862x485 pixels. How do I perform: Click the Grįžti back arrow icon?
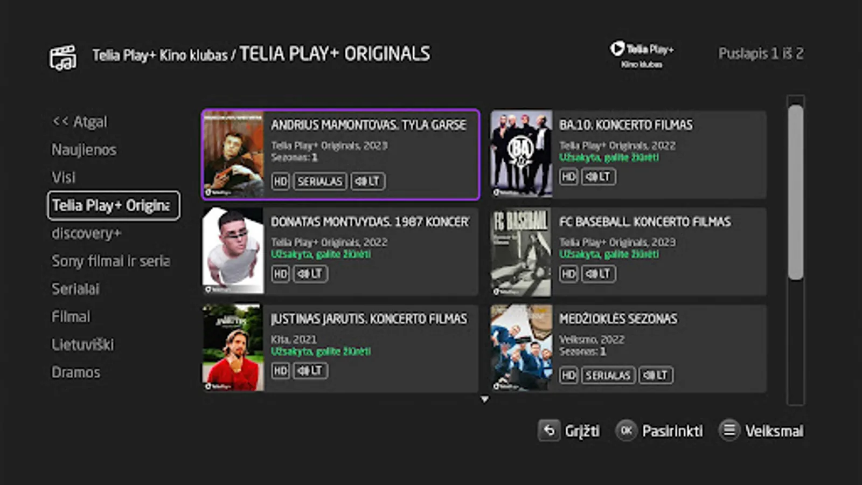click(x=549, y=431)
